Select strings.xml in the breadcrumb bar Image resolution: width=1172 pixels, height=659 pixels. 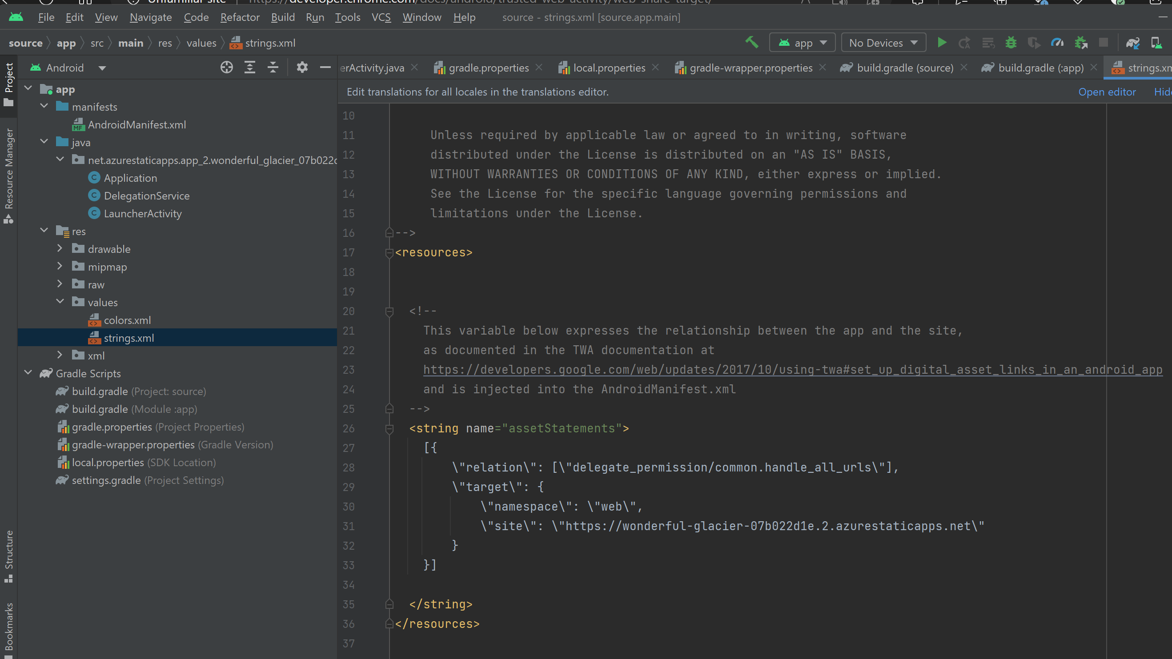tap(270, 42)
